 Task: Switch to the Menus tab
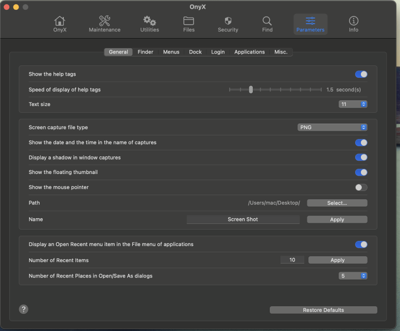pyautogui.click(x=171, y=52)
